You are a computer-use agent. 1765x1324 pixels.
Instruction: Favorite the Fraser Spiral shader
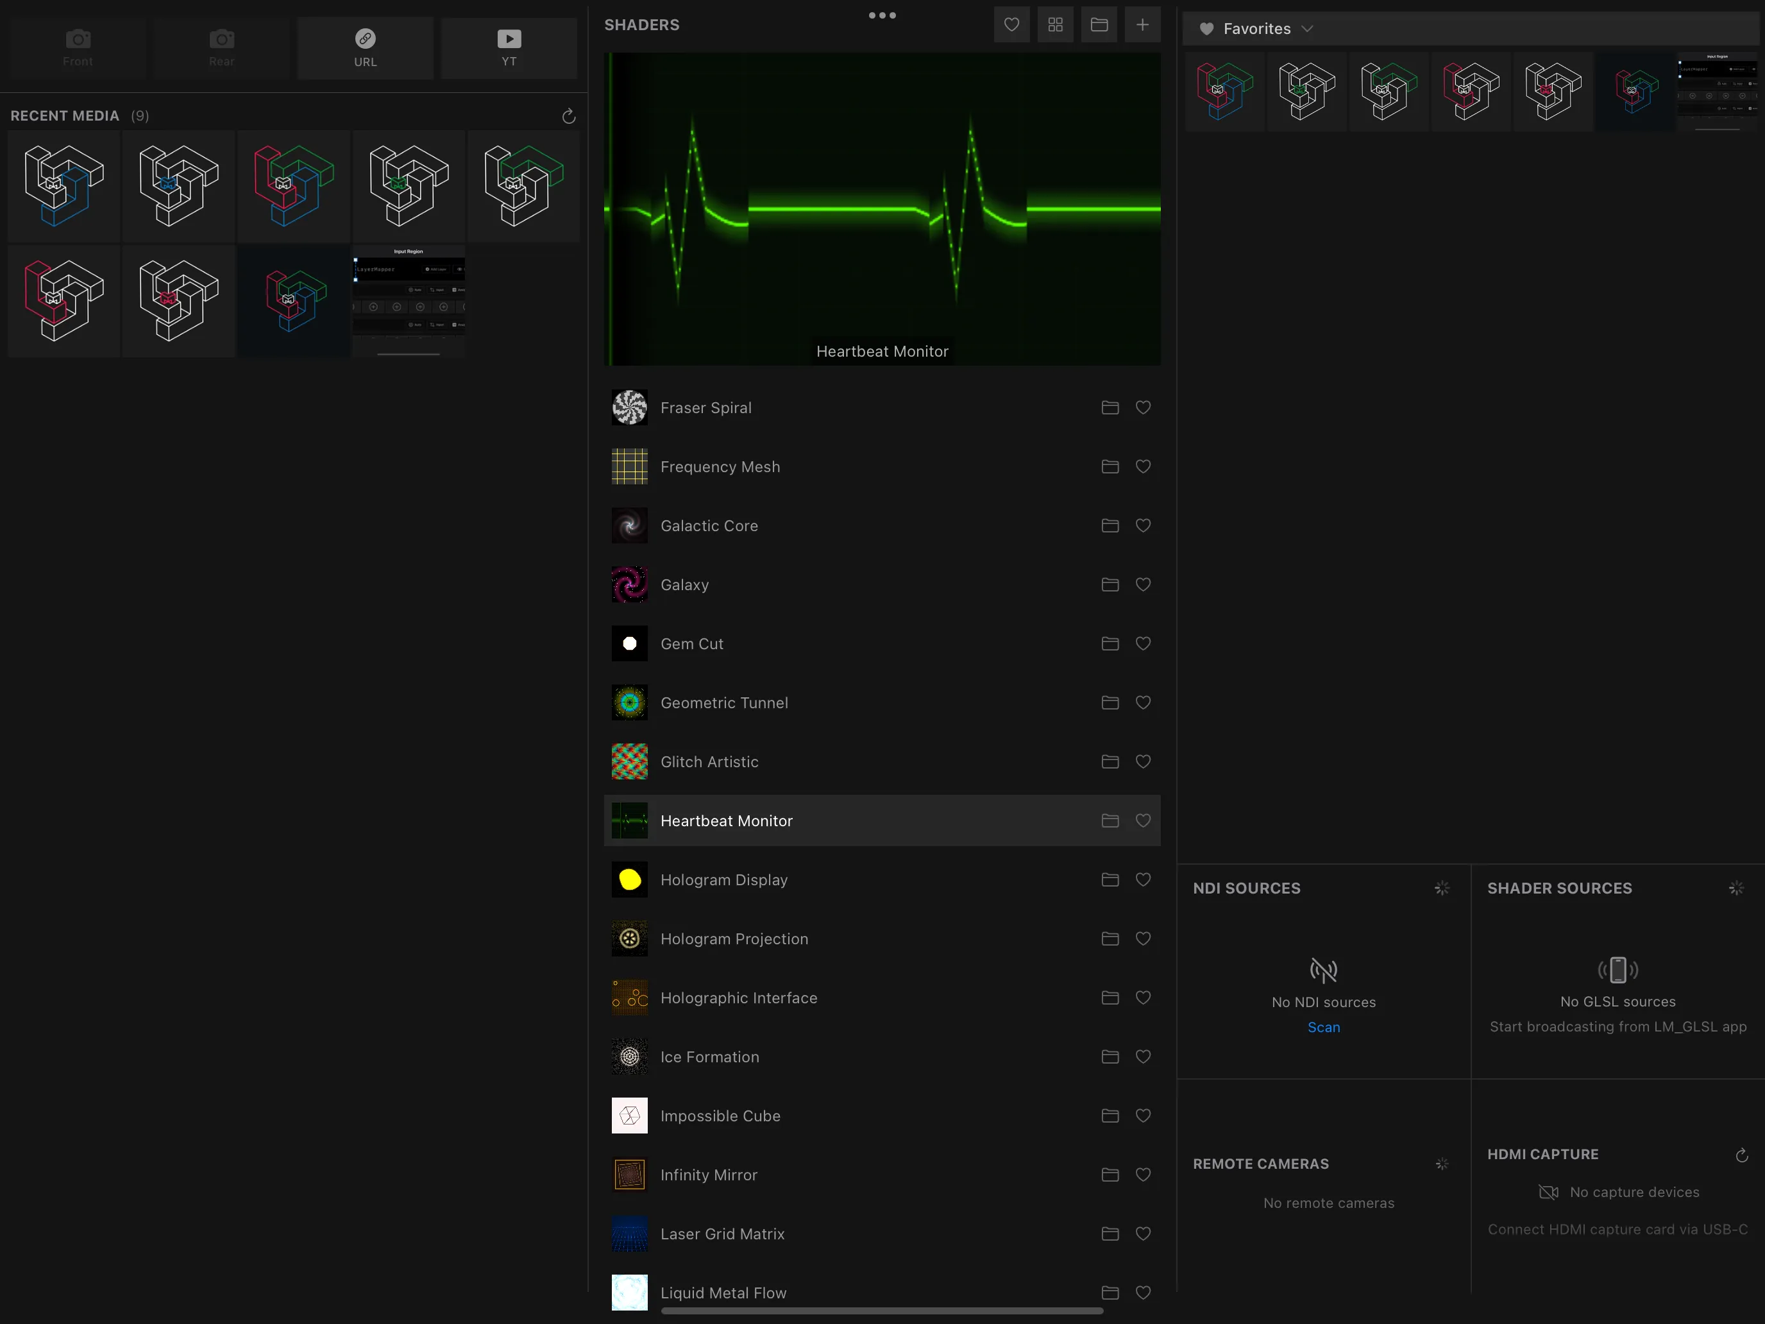pos(1143,408)
